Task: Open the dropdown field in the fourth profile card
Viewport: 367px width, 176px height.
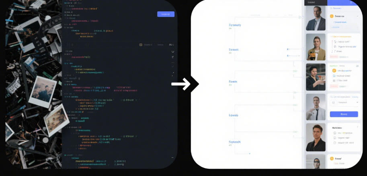Action: [344, 103]
